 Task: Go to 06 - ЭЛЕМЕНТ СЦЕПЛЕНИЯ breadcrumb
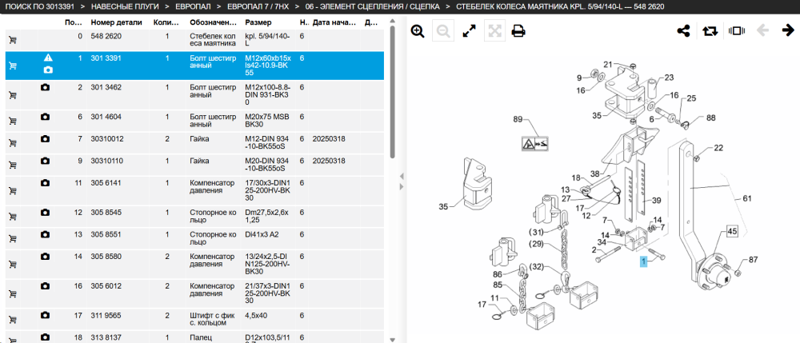[373, 6]
